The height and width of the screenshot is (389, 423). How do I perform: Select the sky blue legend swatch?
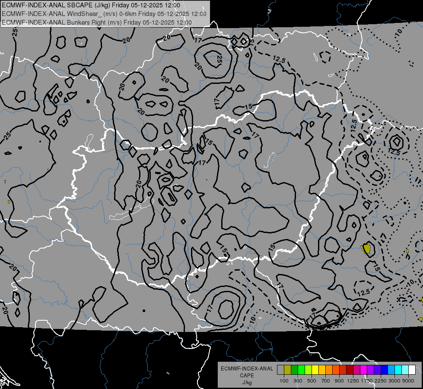391,370
